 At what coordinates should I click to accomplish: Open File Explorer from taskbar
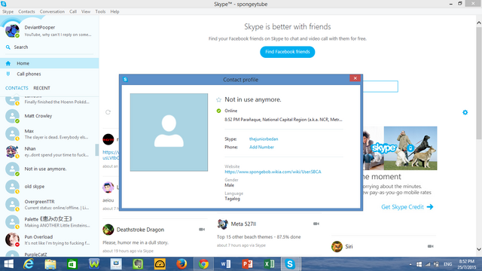[x=50, y=264]
